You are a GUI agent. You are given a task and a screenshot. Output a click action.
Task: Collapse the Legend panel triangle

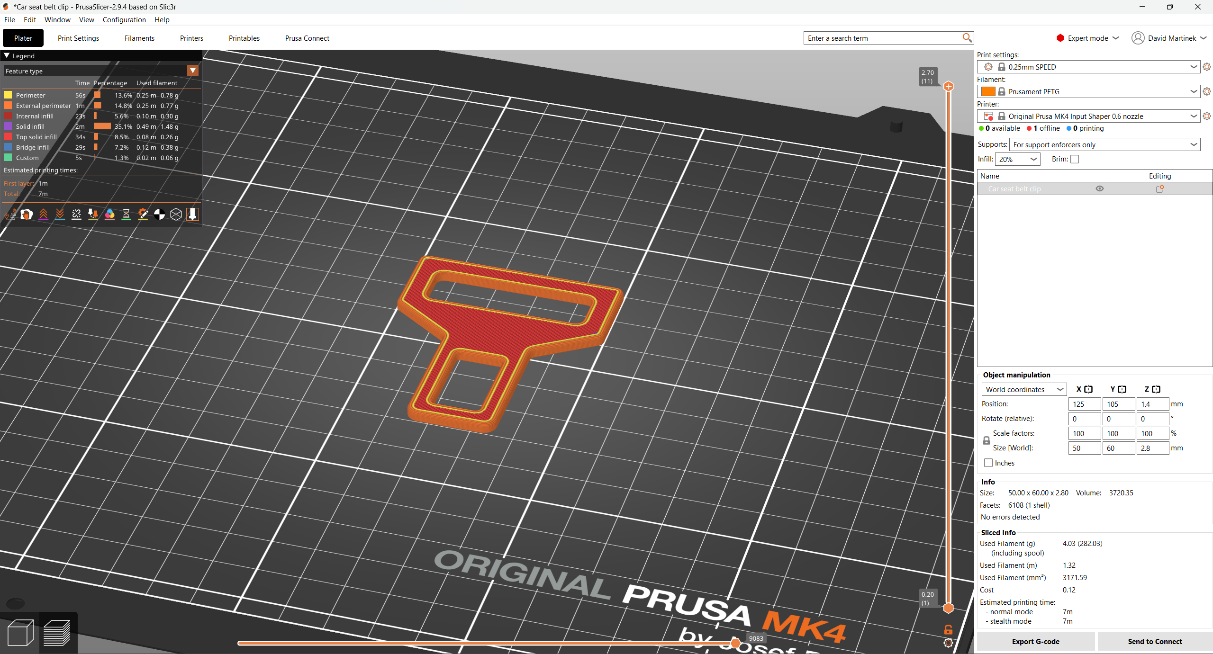click(x=7, y=55)
